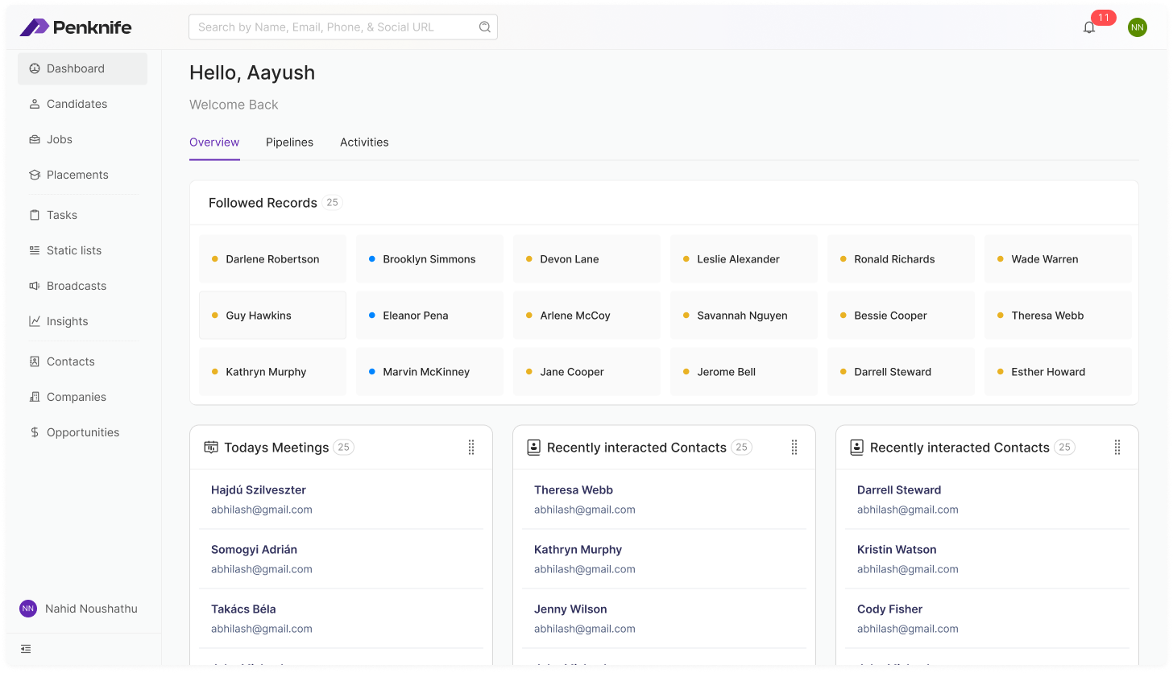Image resolution: width=1173 pixels, height=673 pixels.
Task: Open Dashboard in the sidebar
Action: click(82, 68)
